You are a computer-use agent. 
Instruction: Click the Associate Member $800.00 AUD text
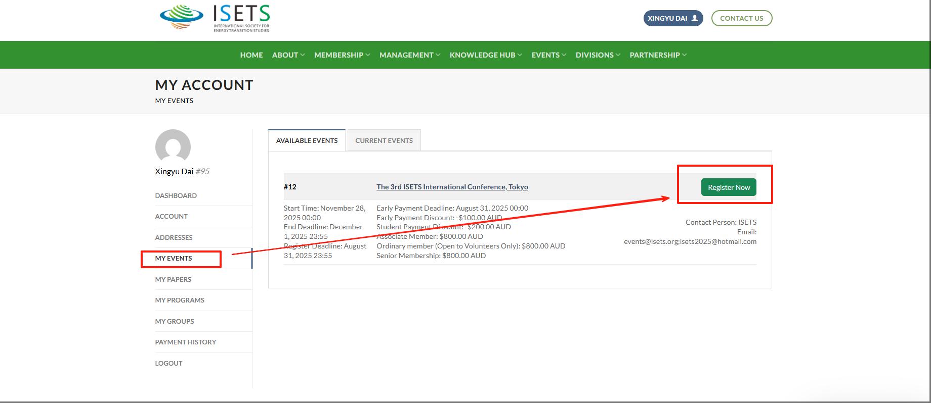[430, 236]
